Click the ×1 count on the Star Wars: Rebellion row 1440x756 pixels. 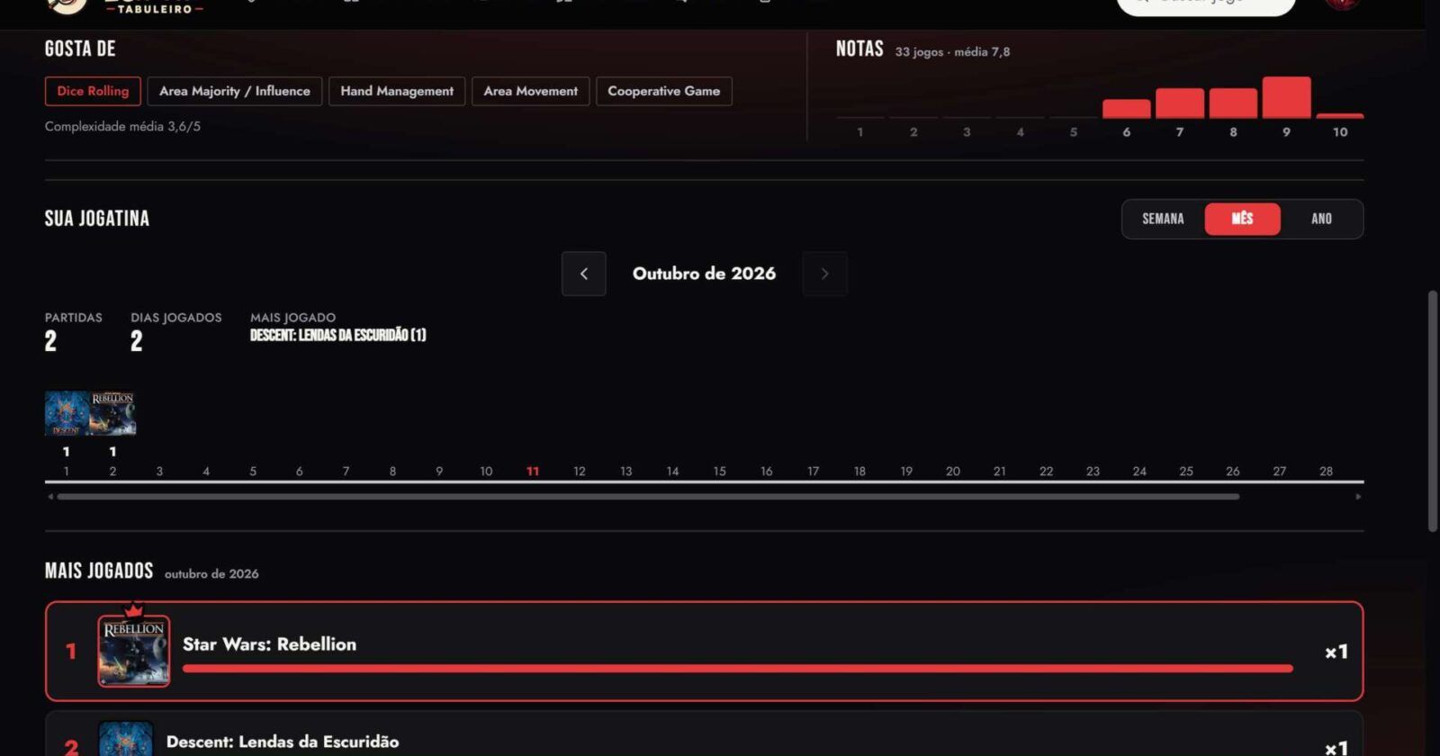coord(1336,652)
